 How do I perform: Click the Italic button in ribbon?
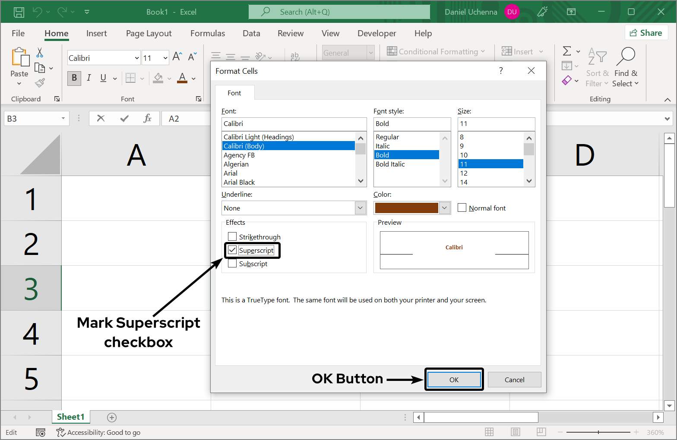pos(89,78)
